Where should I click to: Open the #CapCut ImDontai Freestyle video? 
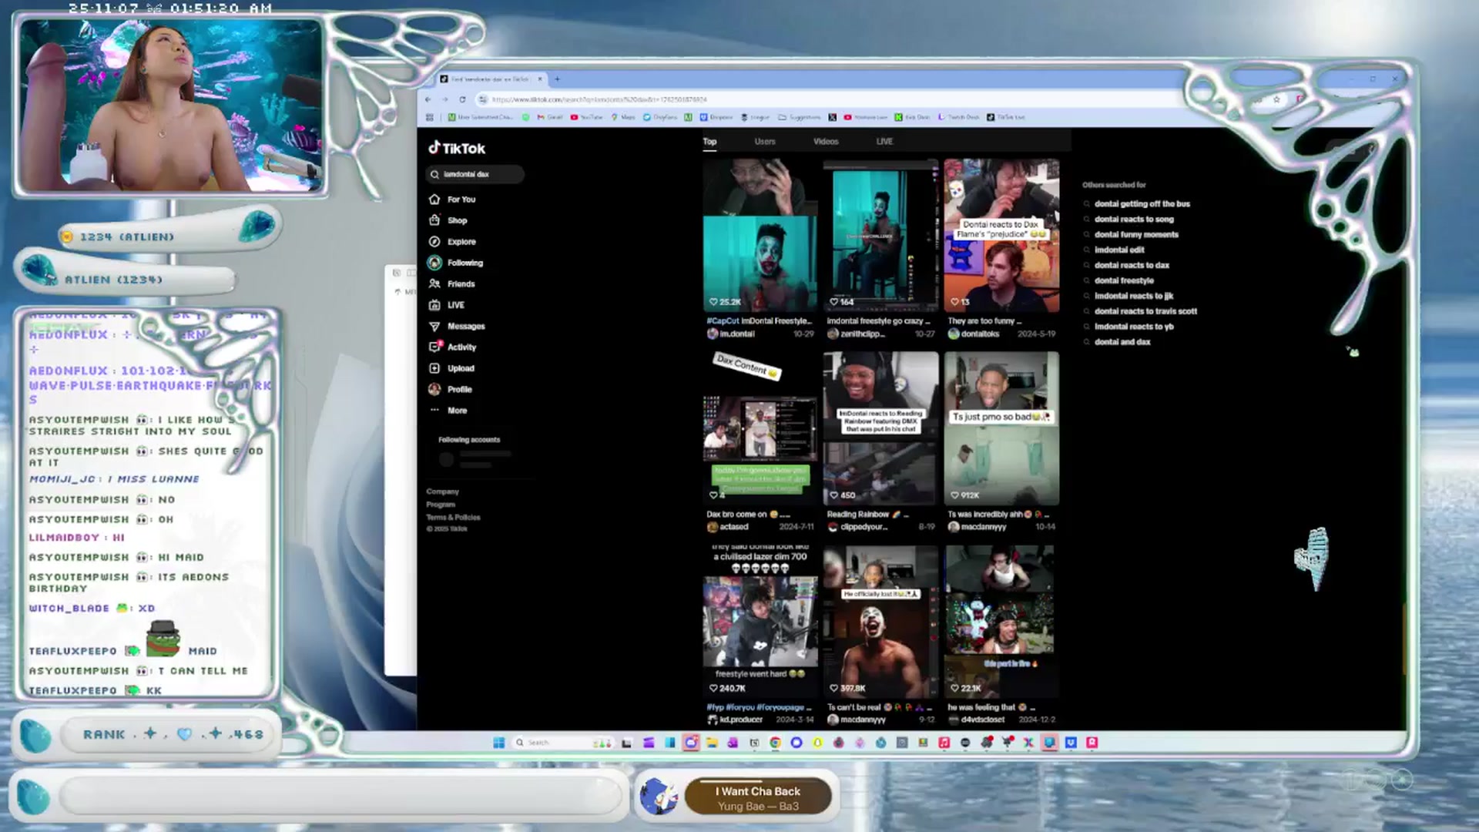click(x=760, y=235)
